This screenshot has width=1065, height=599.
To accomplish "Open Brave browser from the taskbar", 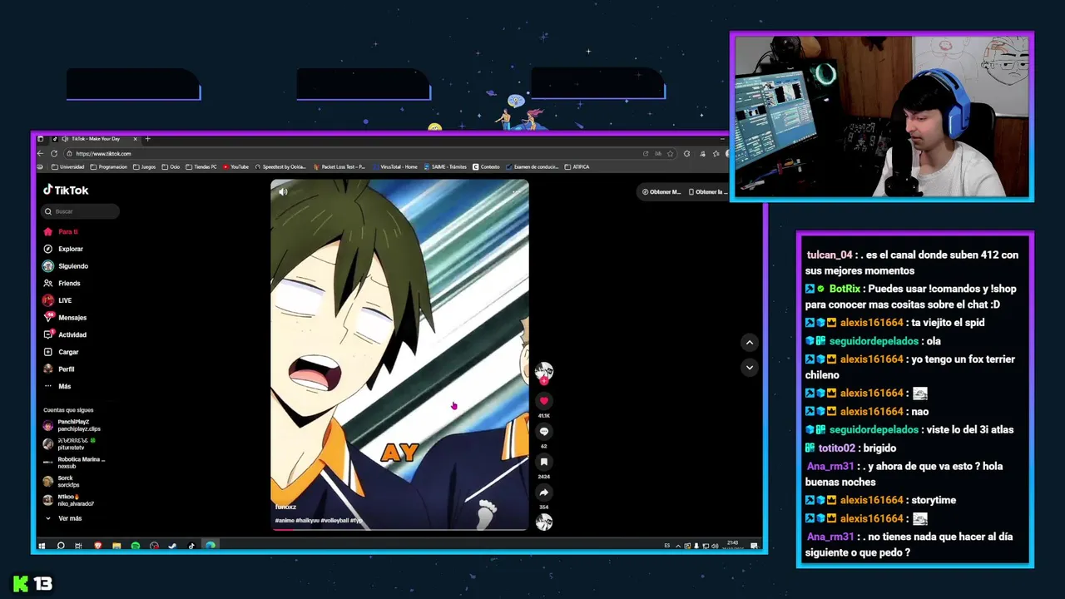I will tap(98, 546).
